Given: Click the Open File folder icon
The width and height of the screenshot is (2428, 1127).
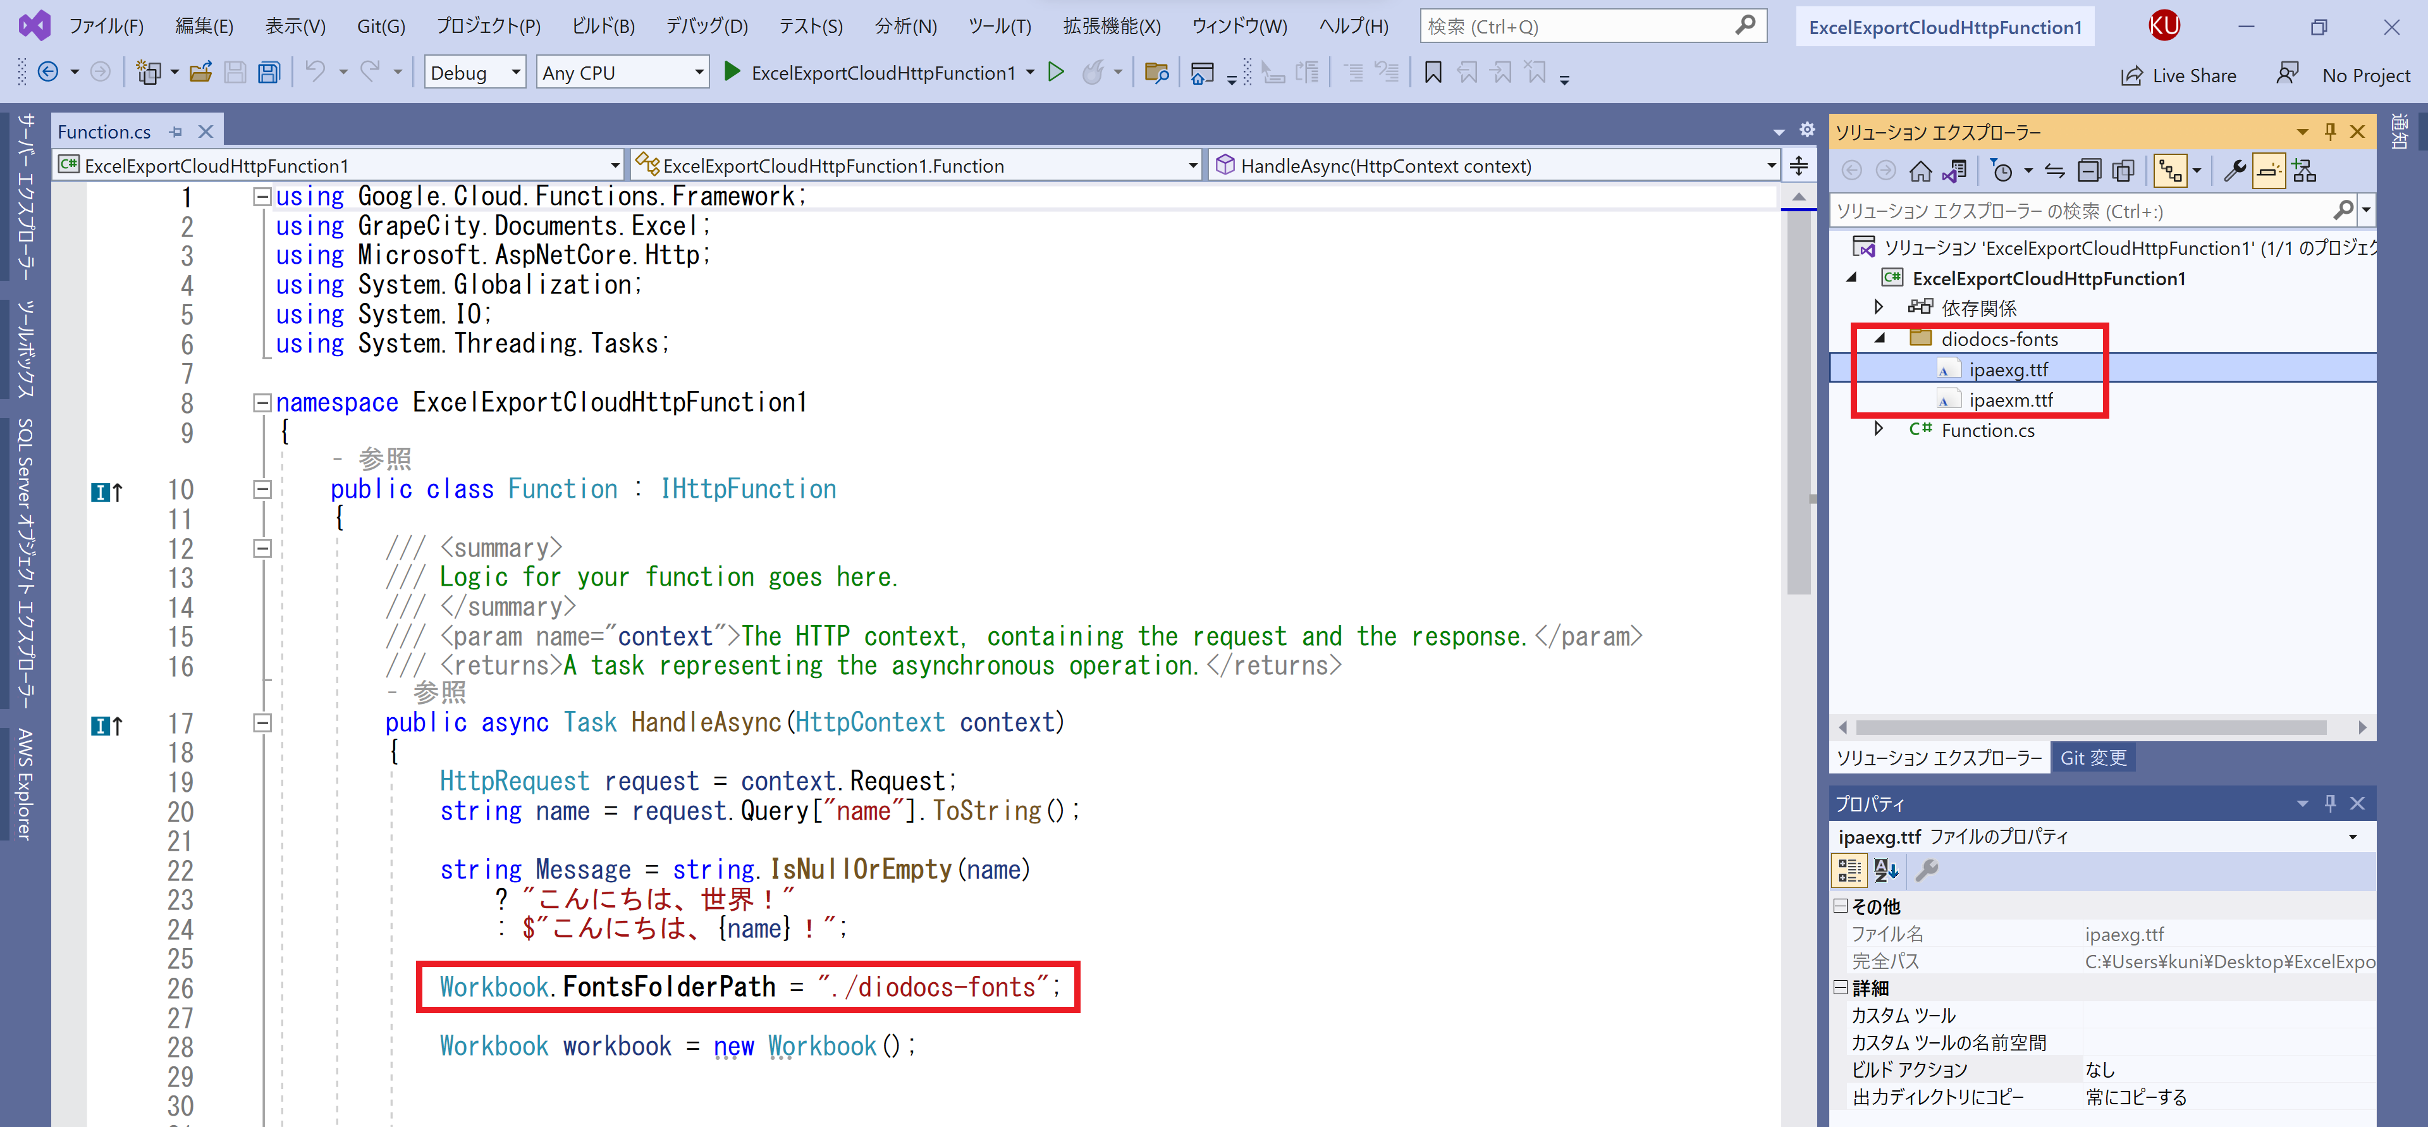Looking at the screenshot, I should 201,71.
